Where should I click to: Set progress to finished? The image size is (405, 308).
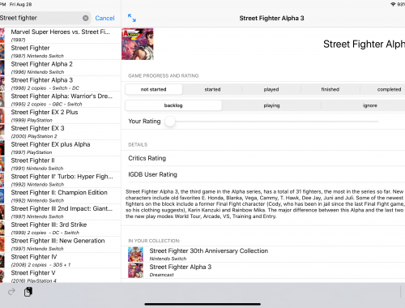[330, 89]
